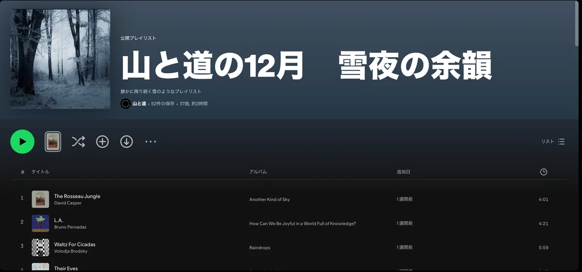
Task: Click the 公開プレイリスト label
Action: pos(138,38)
